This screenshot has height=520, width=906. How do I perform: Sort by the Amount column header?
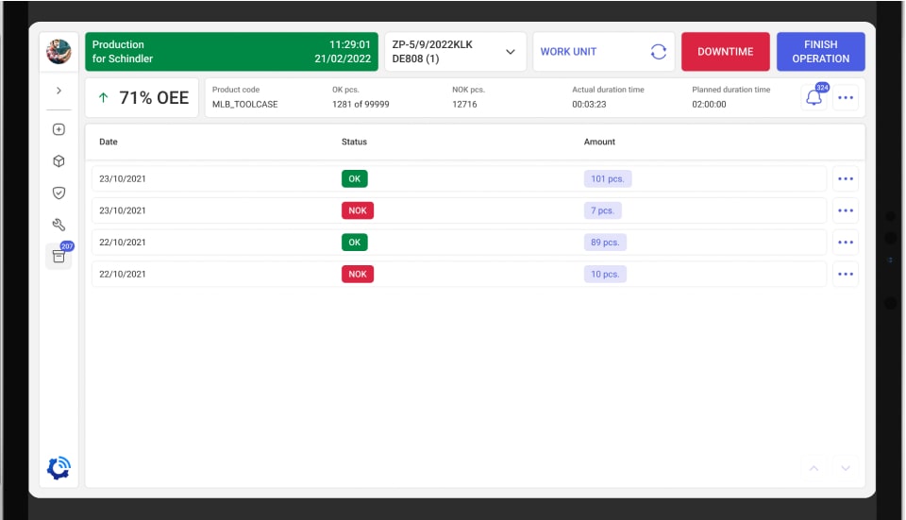pyautogui.click(x=599, y=142)
